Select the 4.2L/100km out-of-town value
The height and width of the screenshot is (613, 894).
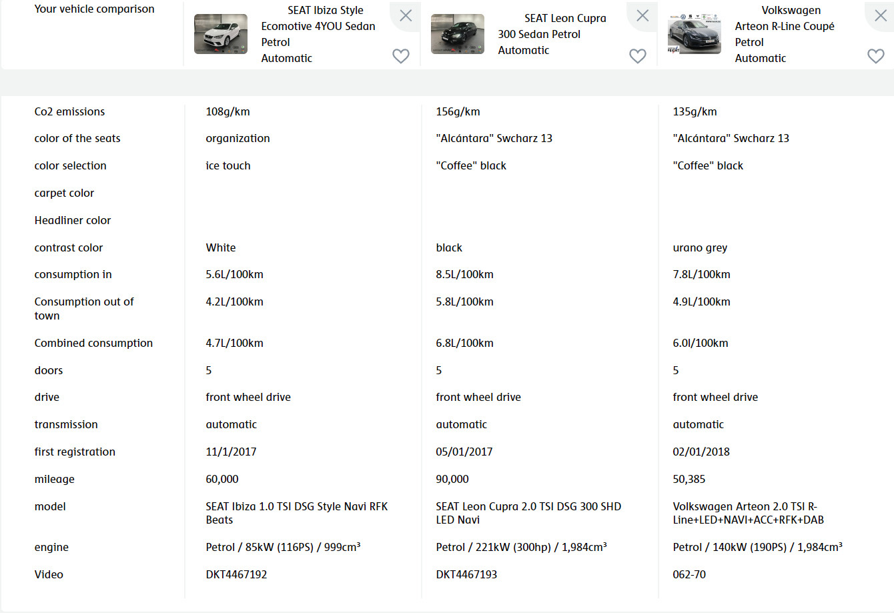point(234,302)
